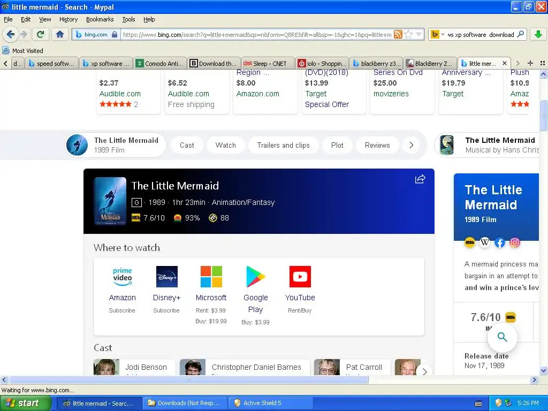The image size is (548, 411).
Task: Click the Rotten Tomatoes 93% score
Action: tap(187, 218)
